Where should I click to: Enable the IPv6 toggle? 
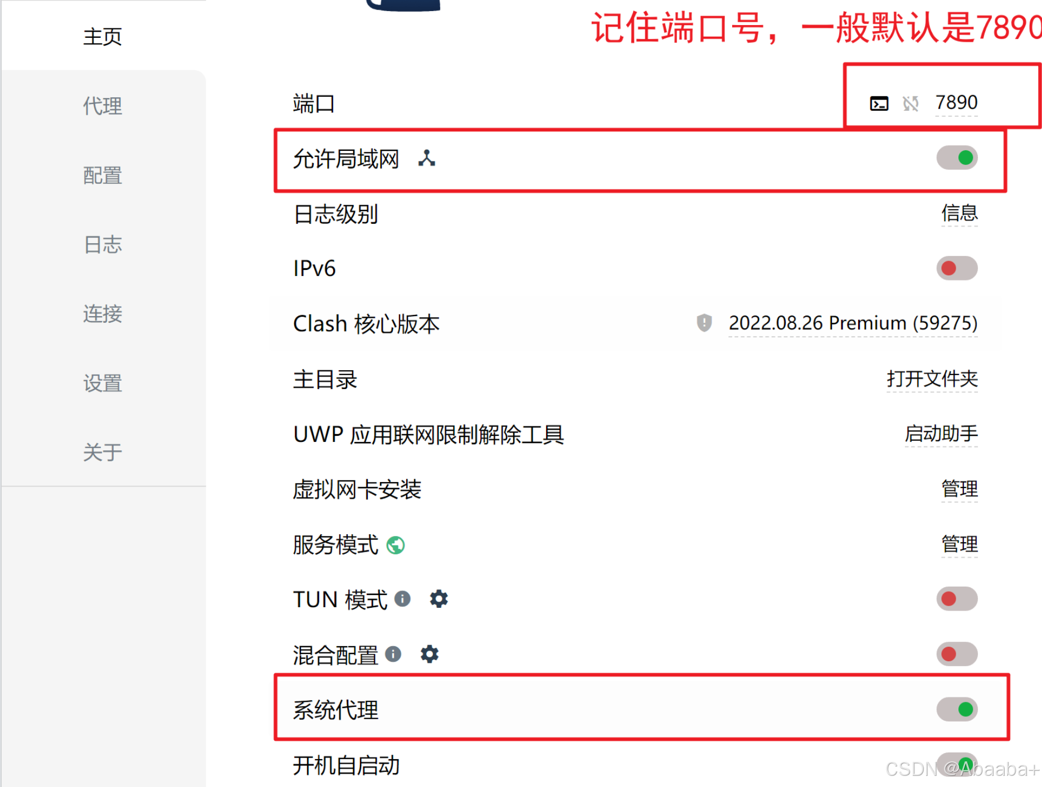[957, 268]
